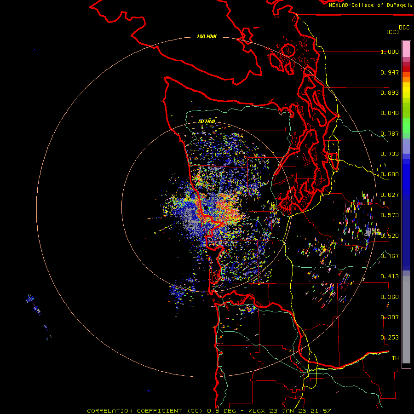Viewport: 414px width, 414px height.
Task: Click the 0.307 scale value
Action: pos(390,317)
